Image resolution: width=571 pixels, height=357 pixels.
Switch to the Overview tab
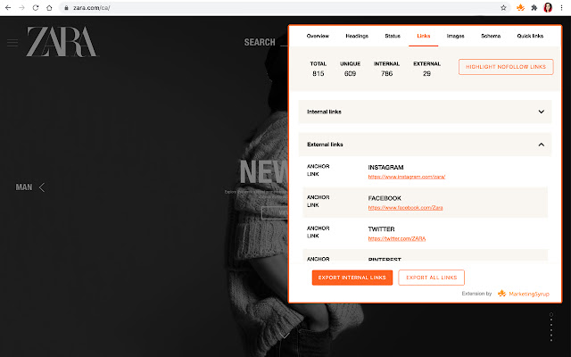point(318,36)
